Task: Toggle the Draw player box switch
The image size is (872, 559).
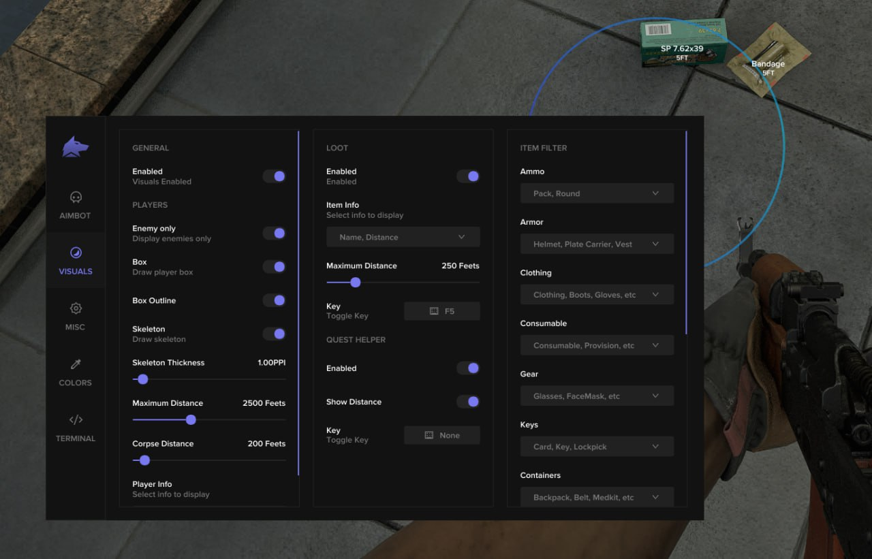Action: click(x=275, y=267)
